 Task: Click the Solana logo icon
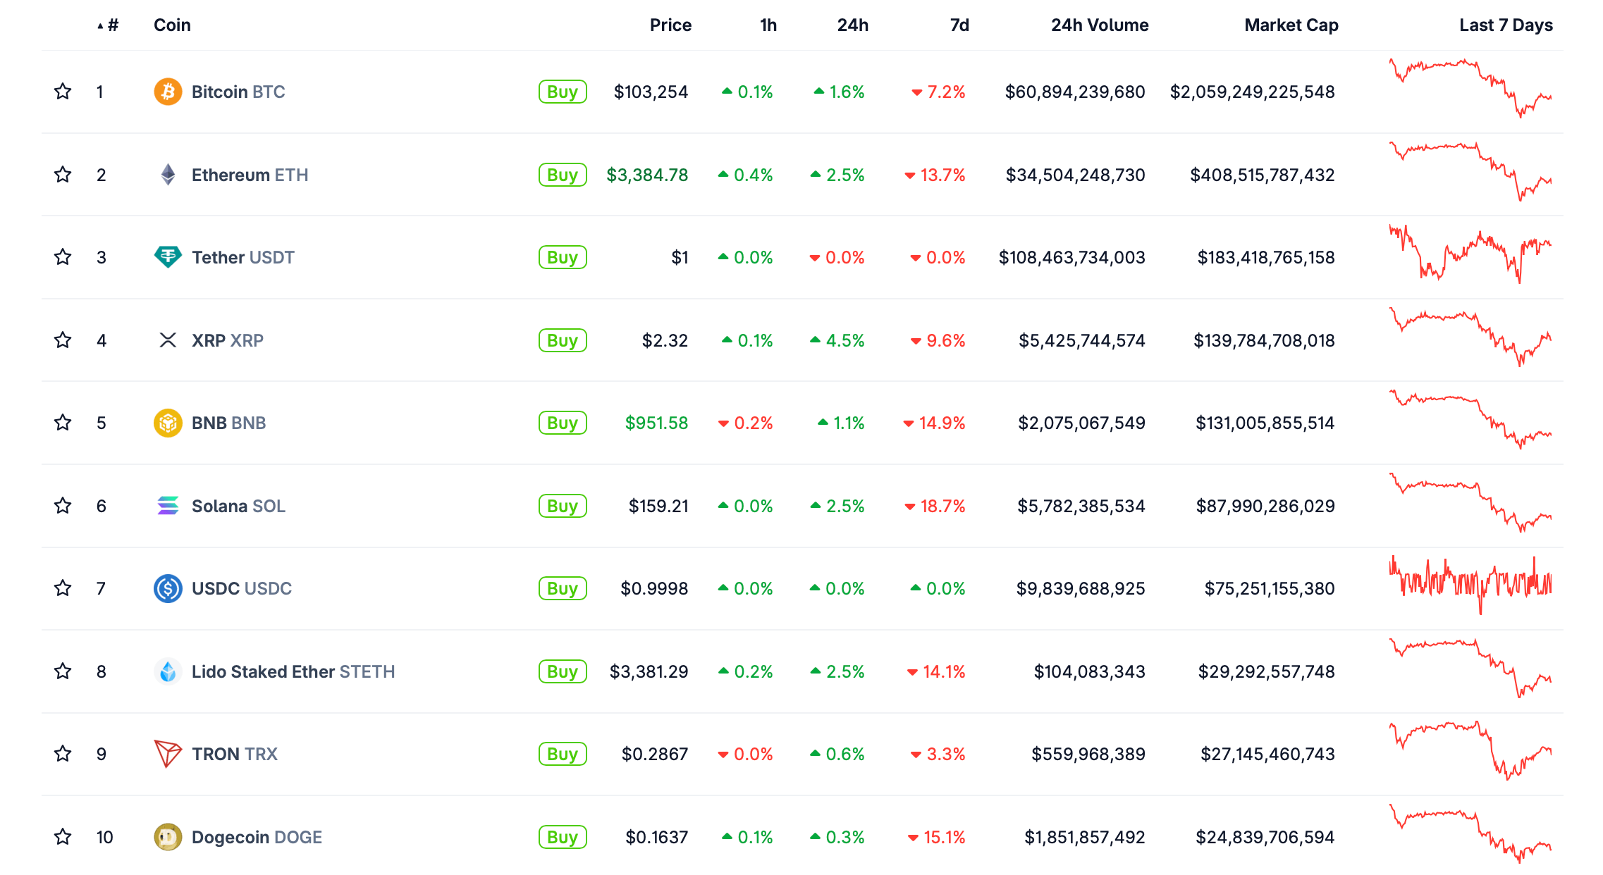click(168, 506)
